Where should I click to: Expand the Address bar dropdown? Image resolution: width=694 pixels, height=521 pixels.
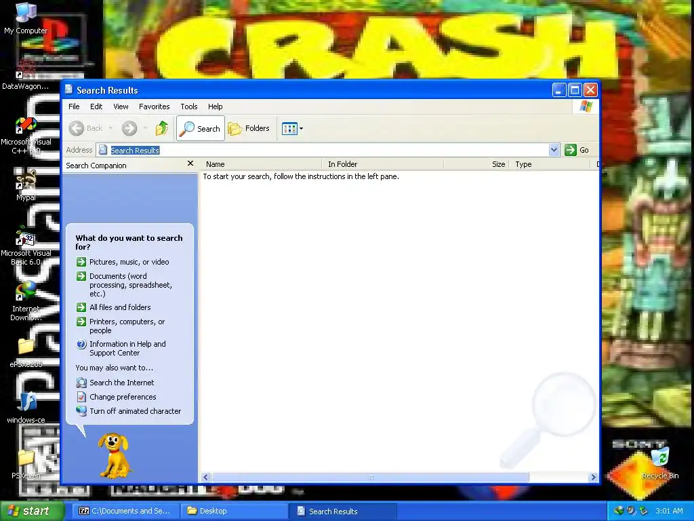coord(554,150)
